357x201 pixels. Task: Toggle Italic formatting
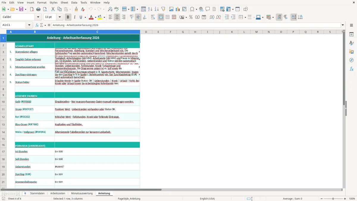(74, 17)
